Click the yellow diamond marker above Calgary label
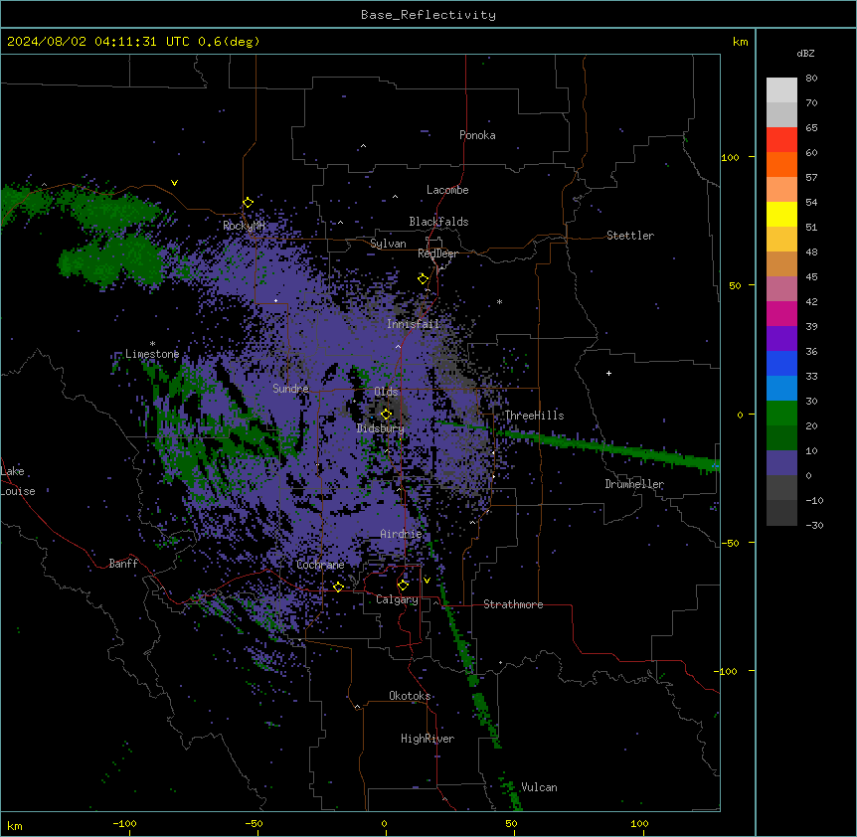857x837 pixels. [x=403, y=586]
